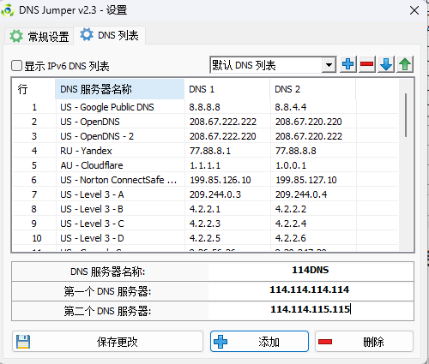The image size is (429, 364).
Task: Select the US - Level 3 - B row
Action: coord(205,209)
